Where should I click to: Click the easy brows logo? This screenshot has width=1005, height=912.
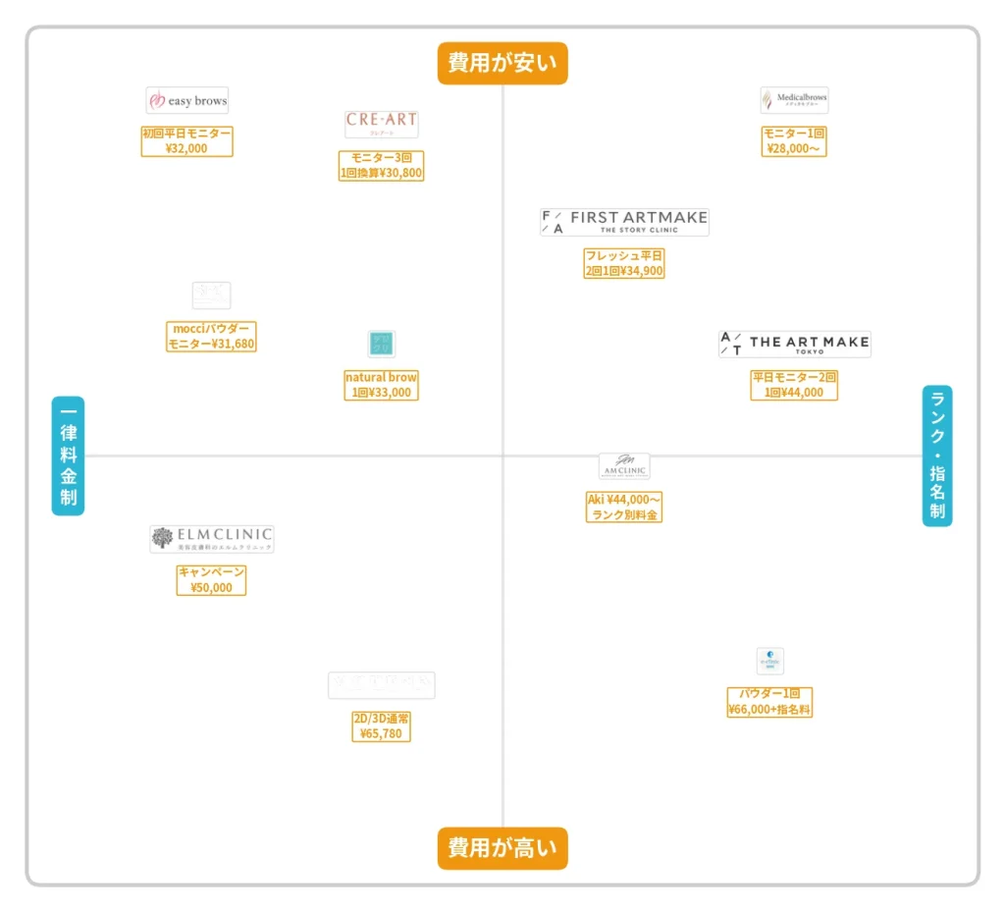(186, 100)
